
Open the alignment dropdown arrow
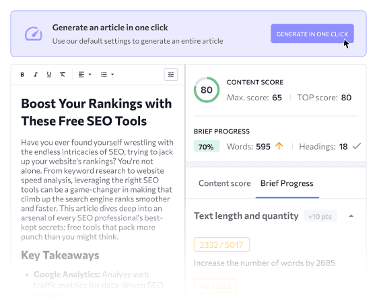click(90, 74)
